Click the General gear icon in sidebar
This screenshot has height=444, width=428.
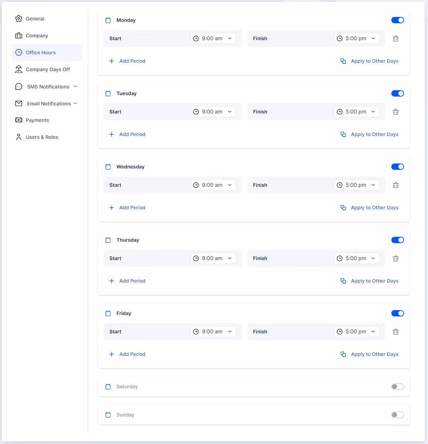pyautogui.click(x=19, y=19)
